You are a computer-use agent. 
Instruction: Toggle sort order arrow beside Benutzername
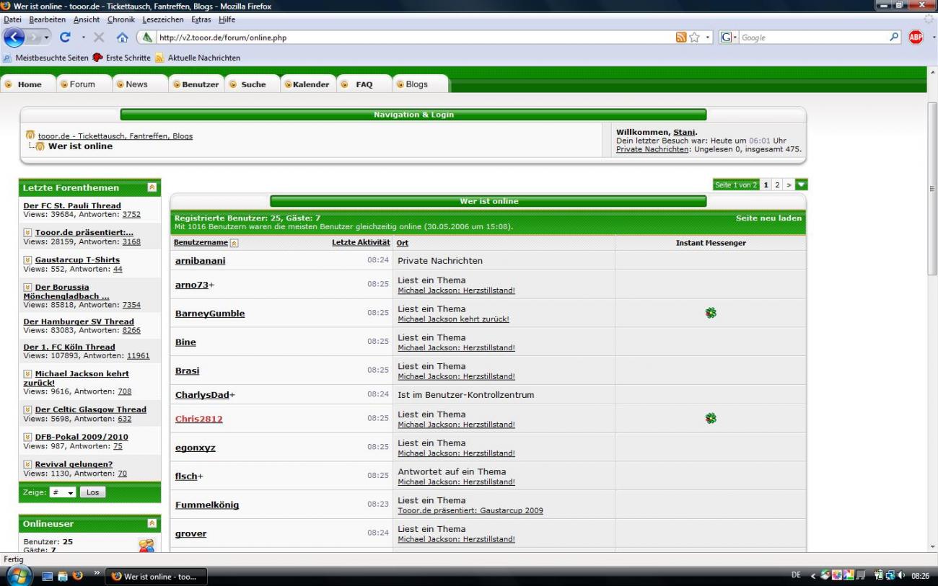(x=234, y=243)
